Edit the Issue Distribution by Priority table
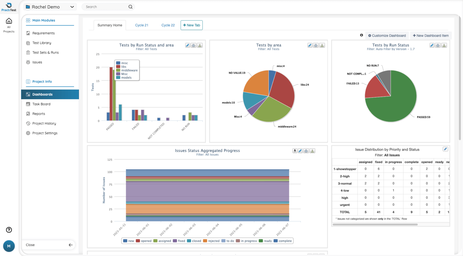Image resolution: width=463 pixels, height=256 pixels. (x=445, y=149)
